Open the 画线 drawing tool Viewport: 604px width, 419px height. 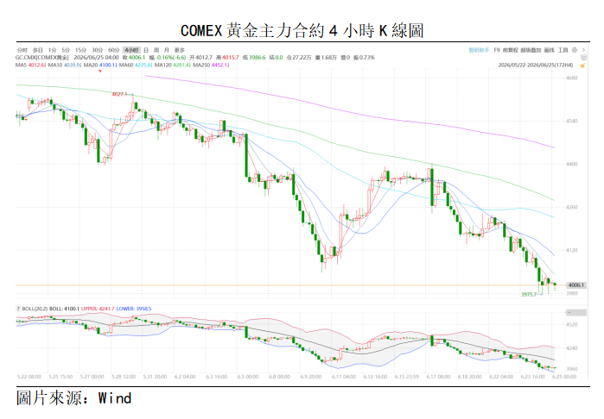[550, 50]
